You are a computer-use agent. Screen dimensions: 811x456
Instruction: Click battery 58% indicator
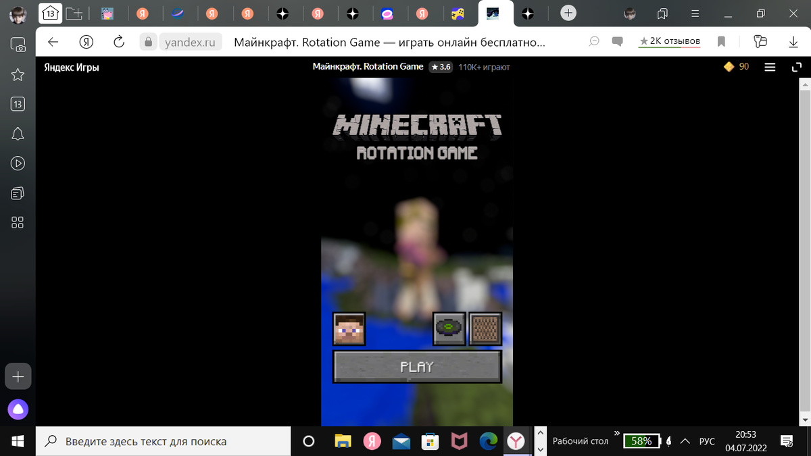click(x=642, y=441)
